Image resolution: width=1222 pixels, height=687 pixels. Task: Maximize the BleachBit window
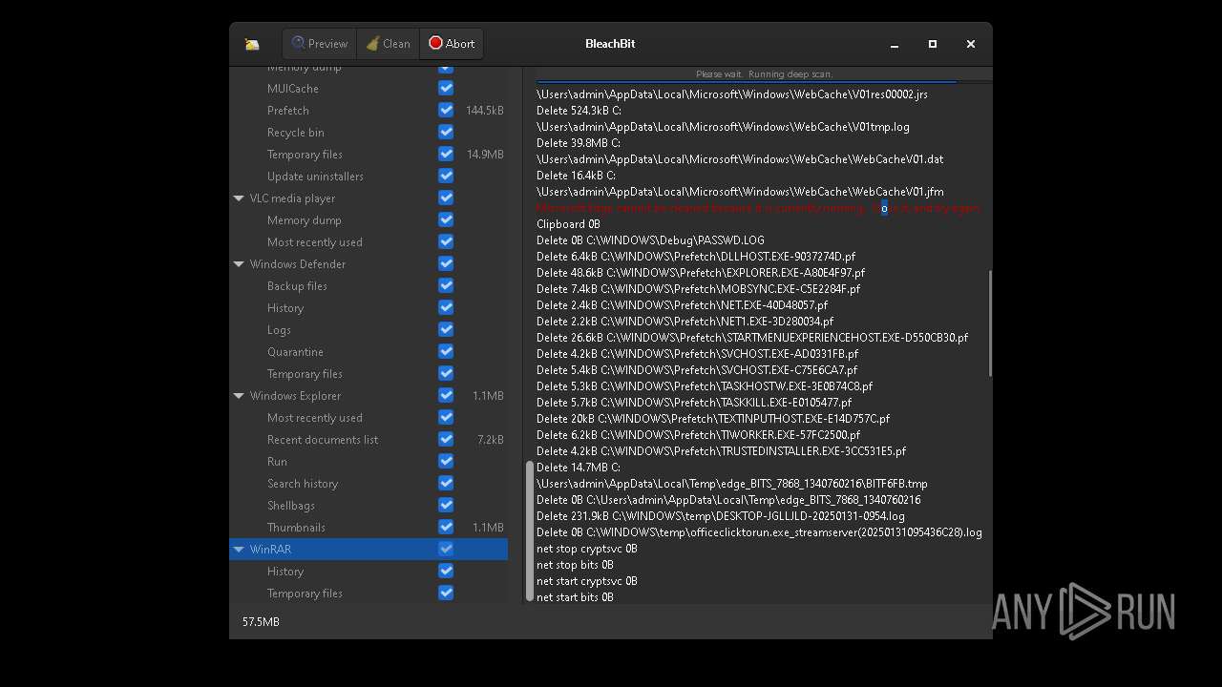pyautogui.click(x=933, y=44)
